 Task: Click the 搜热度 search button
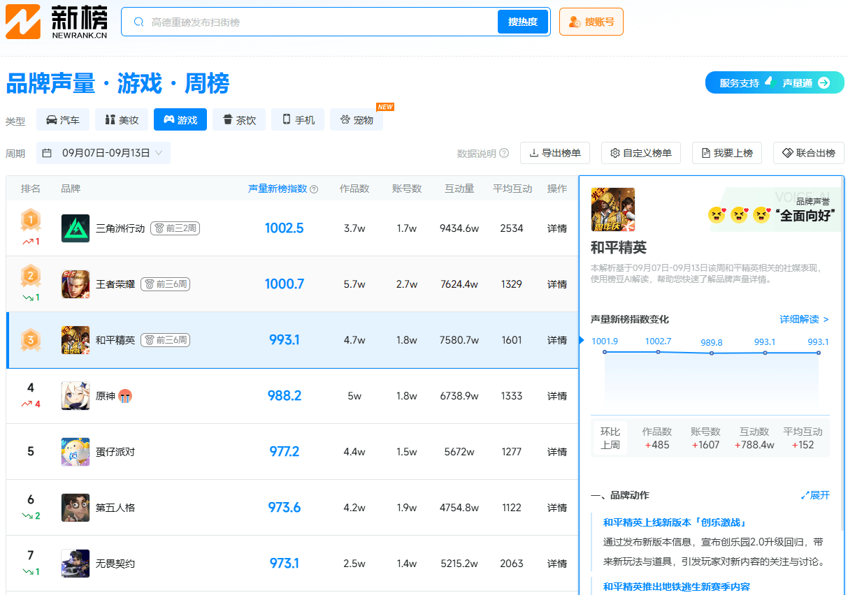click(522, 22)
